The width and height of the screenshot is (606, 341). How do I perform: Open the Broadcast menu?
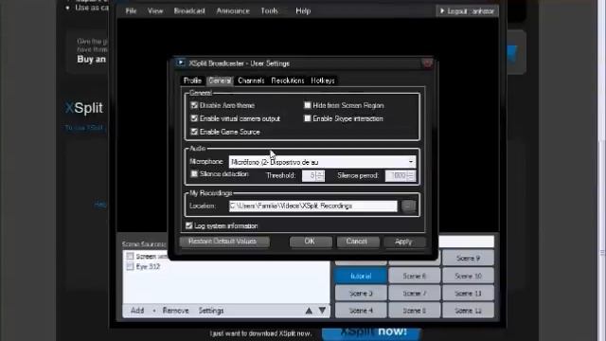(189, 10)
